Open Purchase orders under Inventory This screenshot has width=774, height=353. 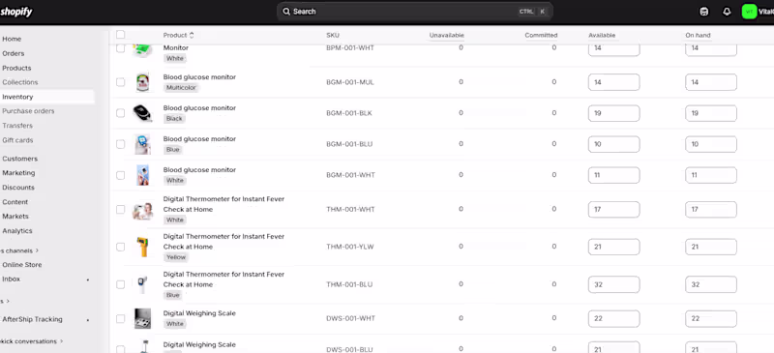pos(28,111)
